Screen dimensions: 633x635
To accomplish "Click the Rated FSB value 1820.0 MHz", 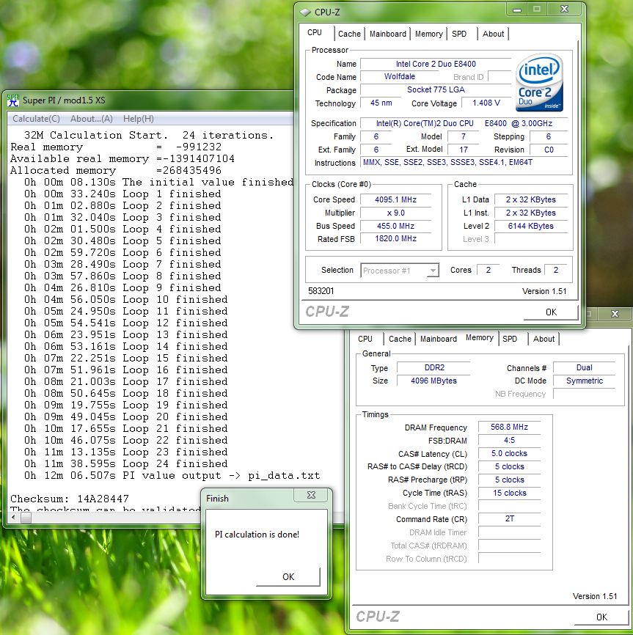I will point(395,238).
